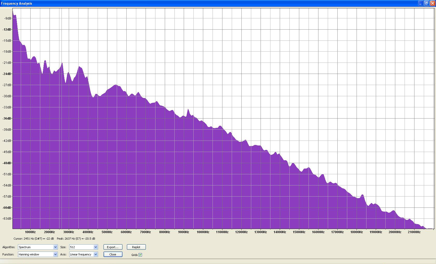
Task: Click the Frequency Analysis title bar text
Action: [17, 3]
